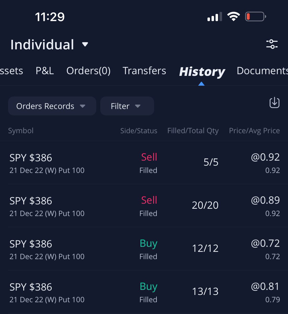Open the SPY $386 order with 5/5 quantity
Viewport: 288px width, 314px height.
(x=144, y=163)
